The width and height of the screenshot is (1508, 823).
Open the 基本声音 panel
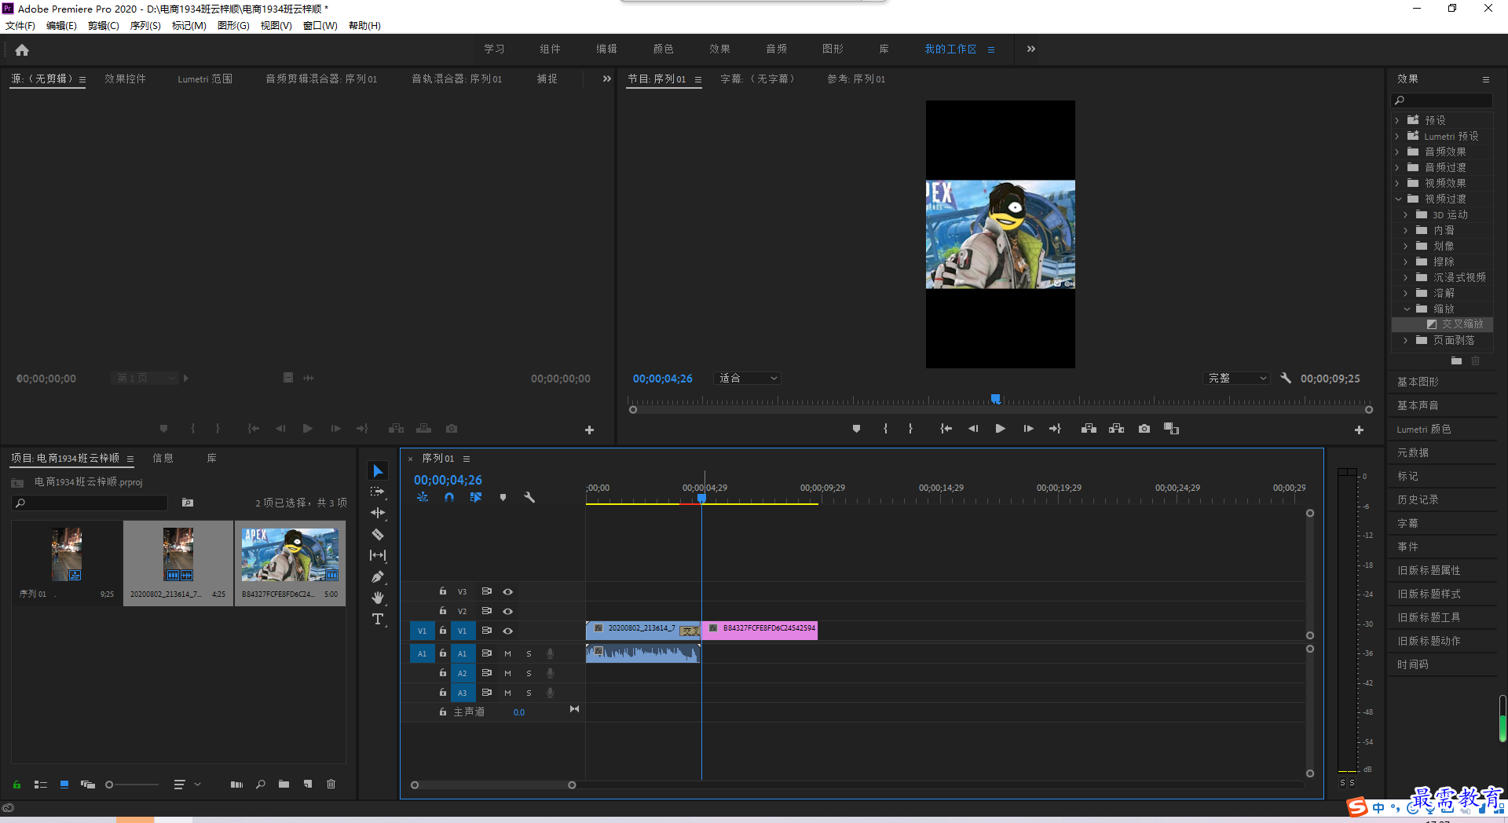coord(1418,405)
